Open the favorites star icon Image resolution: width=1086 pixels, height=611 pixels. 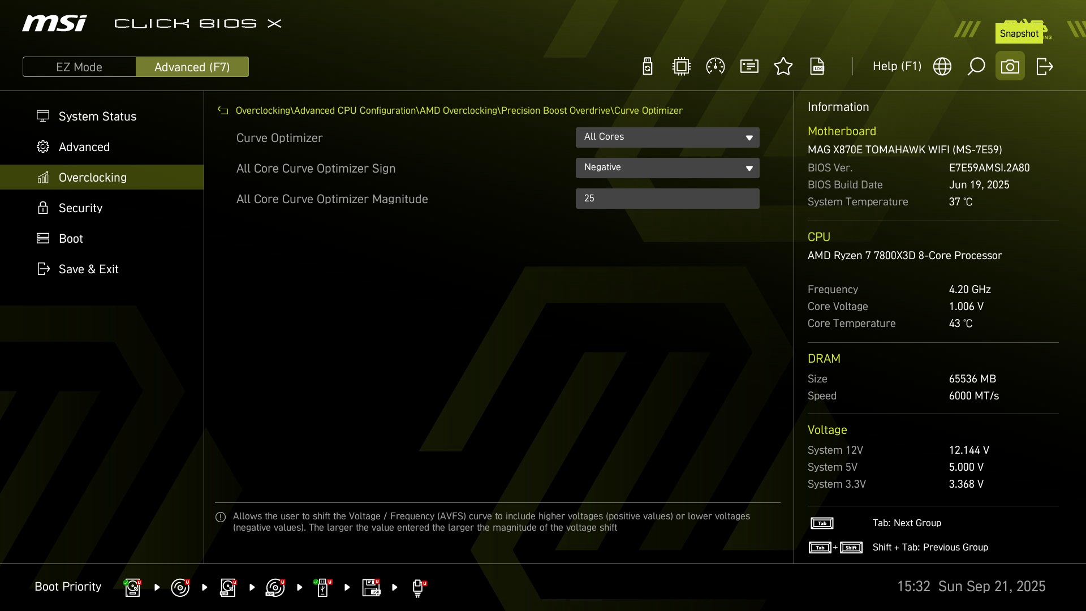[783, 67]
